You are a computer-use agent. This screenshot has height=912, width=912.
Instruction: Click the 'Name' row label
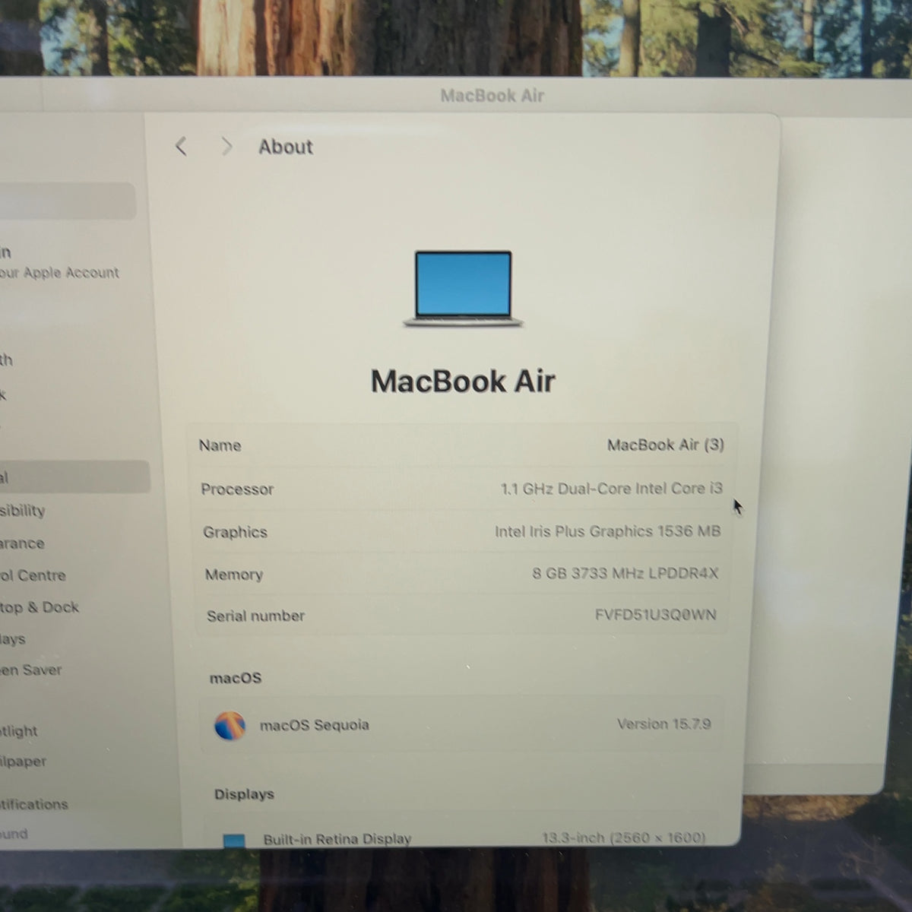[x=220, y=445]
